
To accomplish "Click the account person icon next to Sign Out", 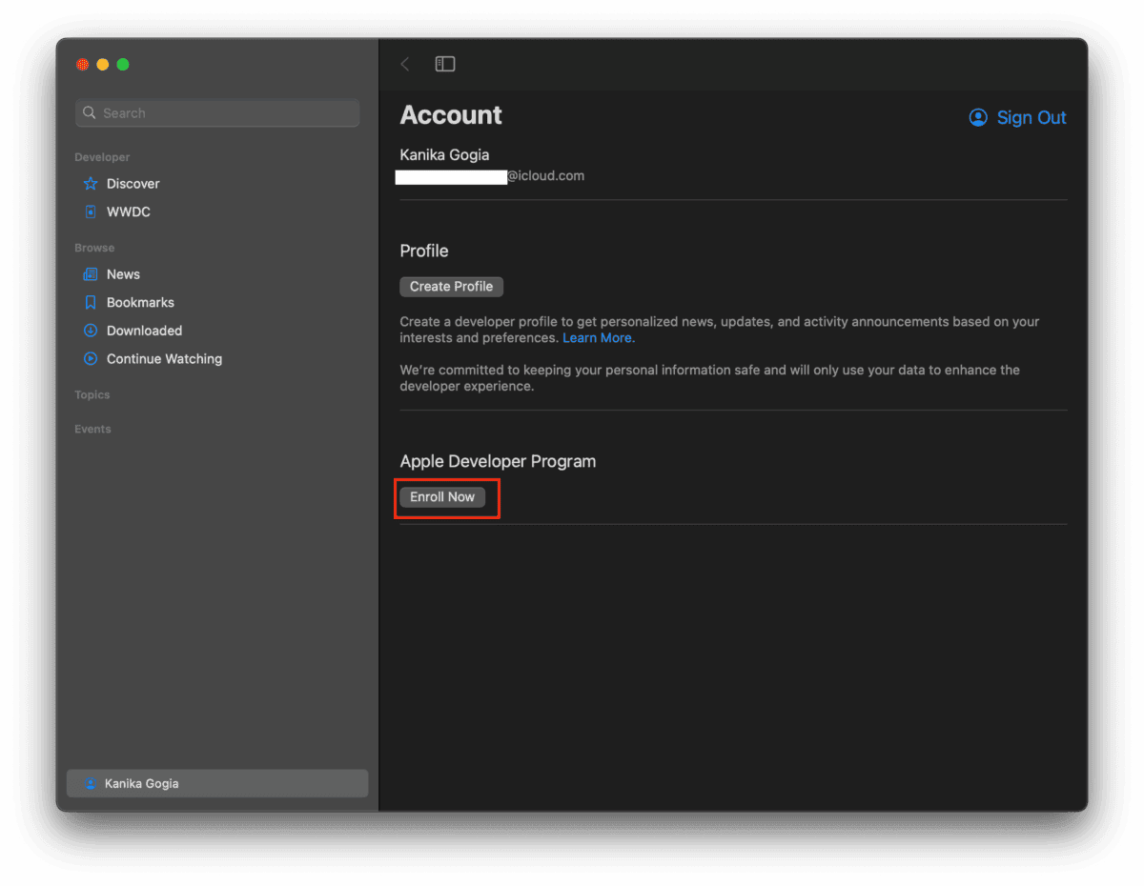I will pyautogui.click(x=977, y=117).
